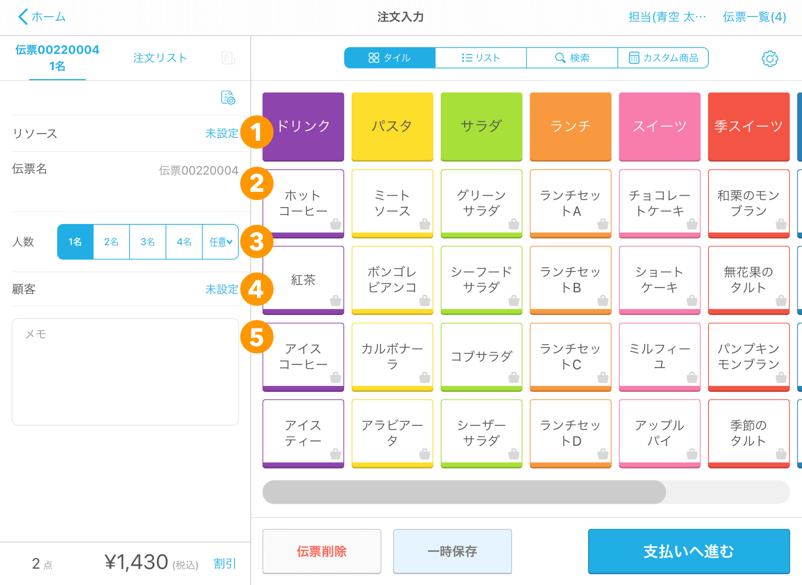This screenshot has height=585, width=802.
Task: Click basket icon on 無花果のタルト tile
Action: (x=781, y=300)
